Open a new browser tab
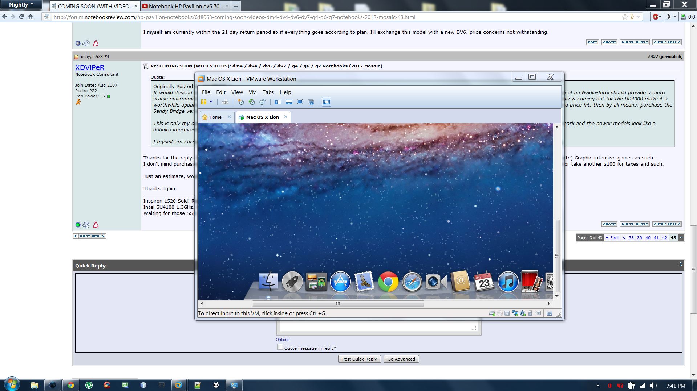Image resolution: width=697 pixels, height=391 pixels. (236, 6)
